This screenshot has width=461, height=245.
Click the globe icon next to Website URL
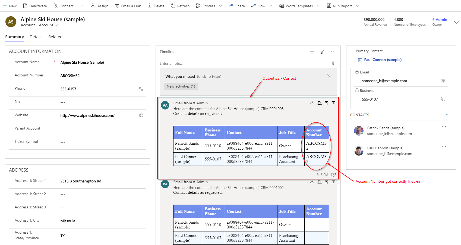(141, 115)
